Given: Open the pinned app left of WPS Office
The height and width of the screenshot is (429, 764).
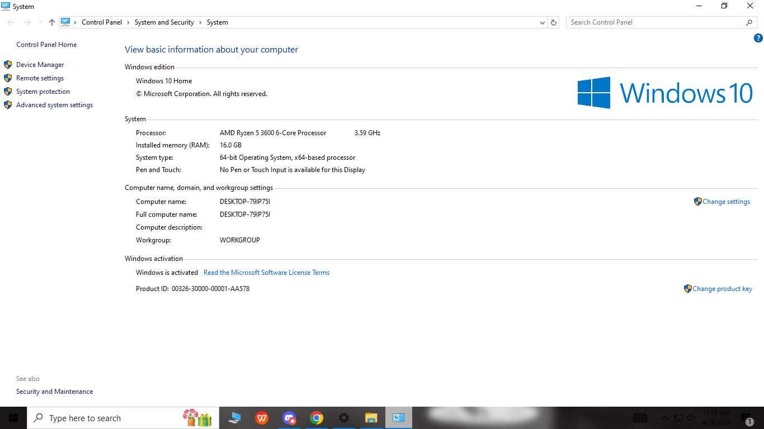Looking at the screenshot, I should (x=234, y=418).
